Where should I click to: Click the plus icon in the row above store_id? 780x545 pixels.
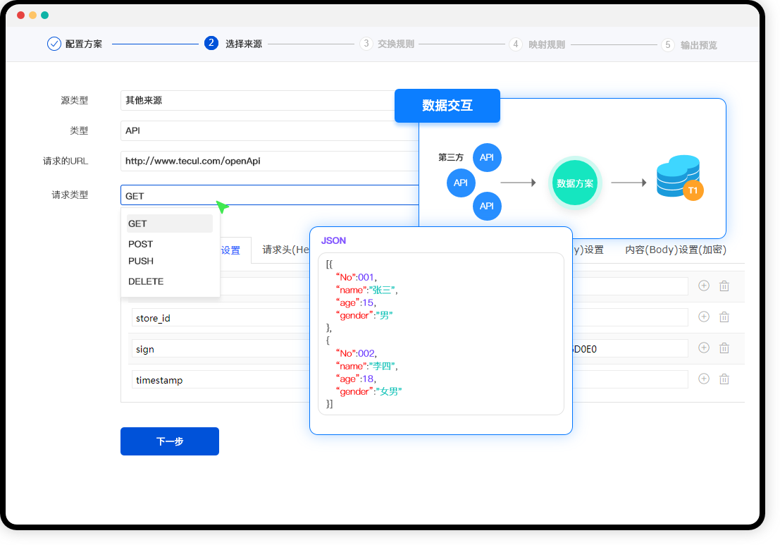pos(703,286)
